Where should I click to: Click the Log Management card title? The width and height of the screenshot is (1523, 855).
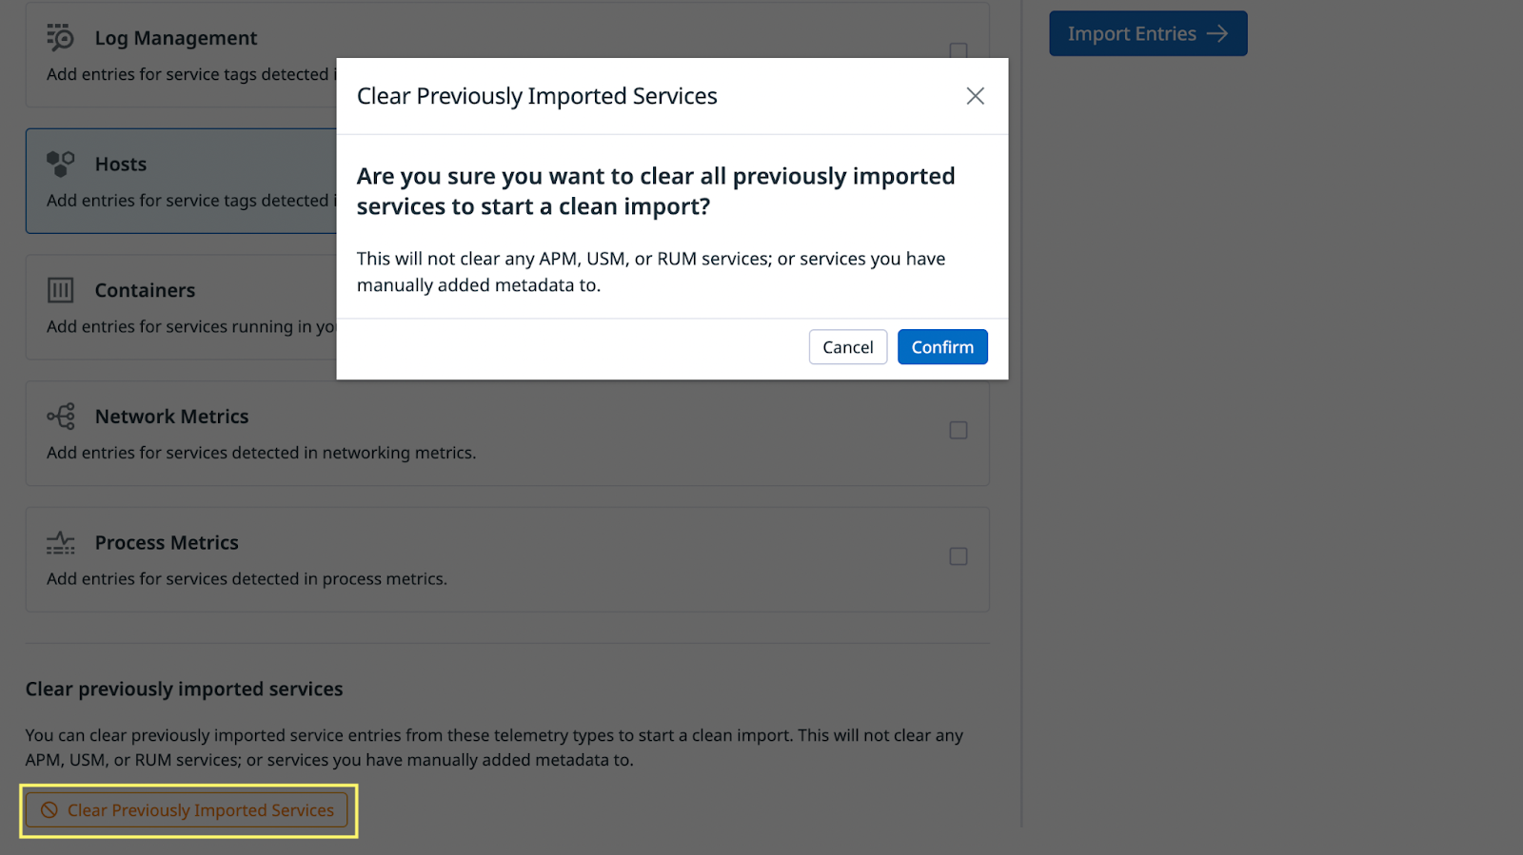click(176, 38)
